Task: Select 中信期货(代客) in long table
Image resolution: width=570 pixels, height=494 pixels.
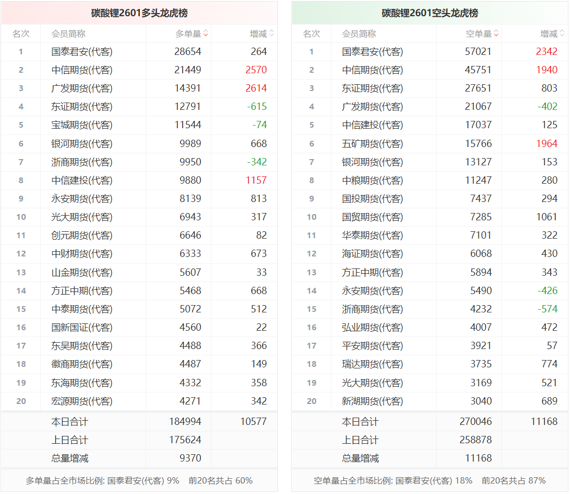Action: point(82,70)
